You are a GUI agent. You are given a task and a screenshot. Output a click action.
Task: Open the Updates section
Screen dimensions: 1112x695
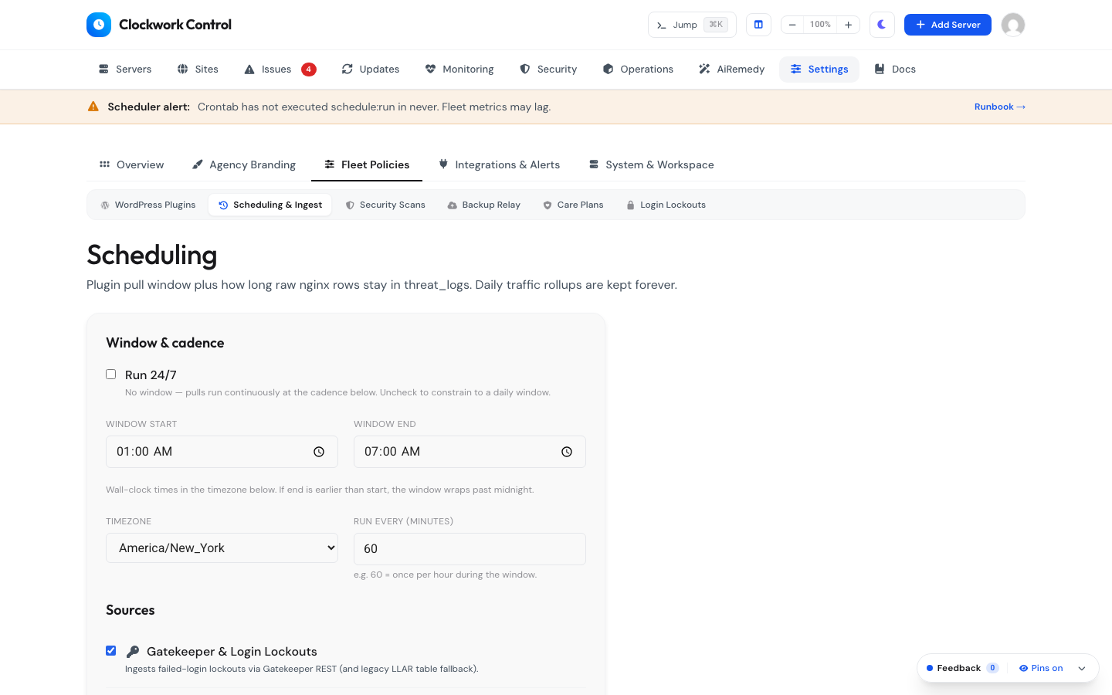pos(371,69)
